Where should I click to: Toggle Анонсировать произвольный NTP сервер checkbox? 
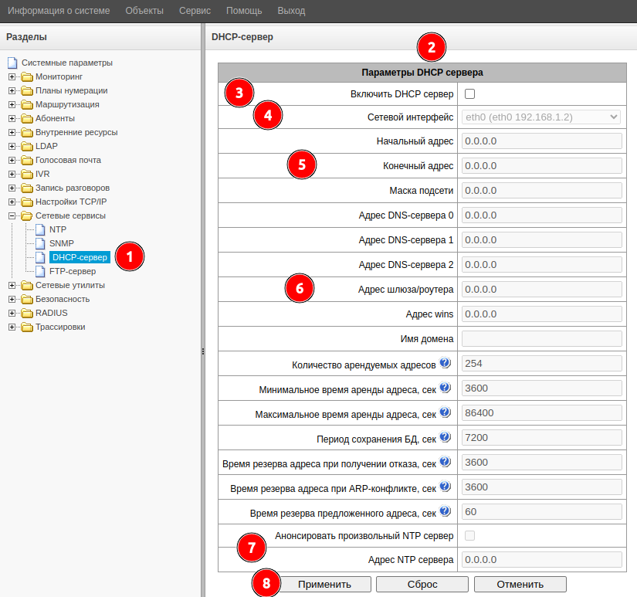point(469,535)
